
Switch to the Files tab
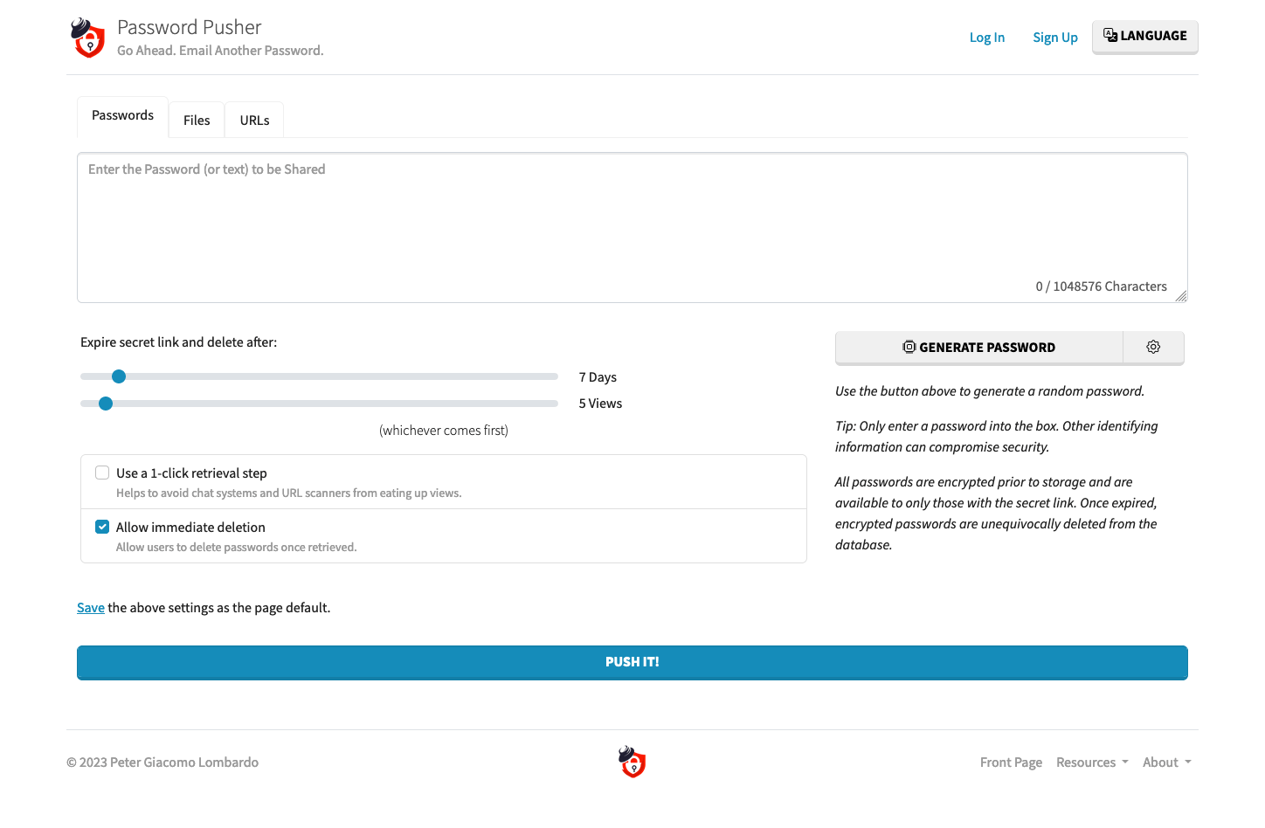196,120
